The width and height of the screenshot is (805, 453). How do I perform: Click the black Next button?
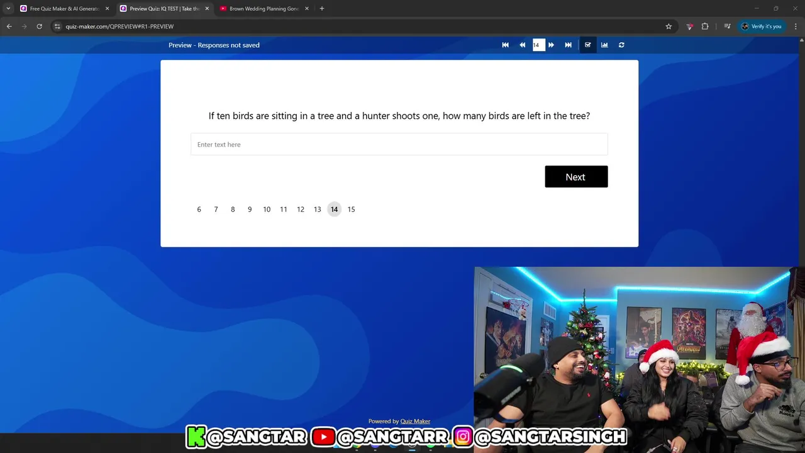[x=576, y=177]
